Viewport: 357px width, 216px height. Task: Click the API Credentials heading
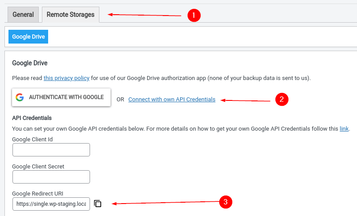coord(32,118)
